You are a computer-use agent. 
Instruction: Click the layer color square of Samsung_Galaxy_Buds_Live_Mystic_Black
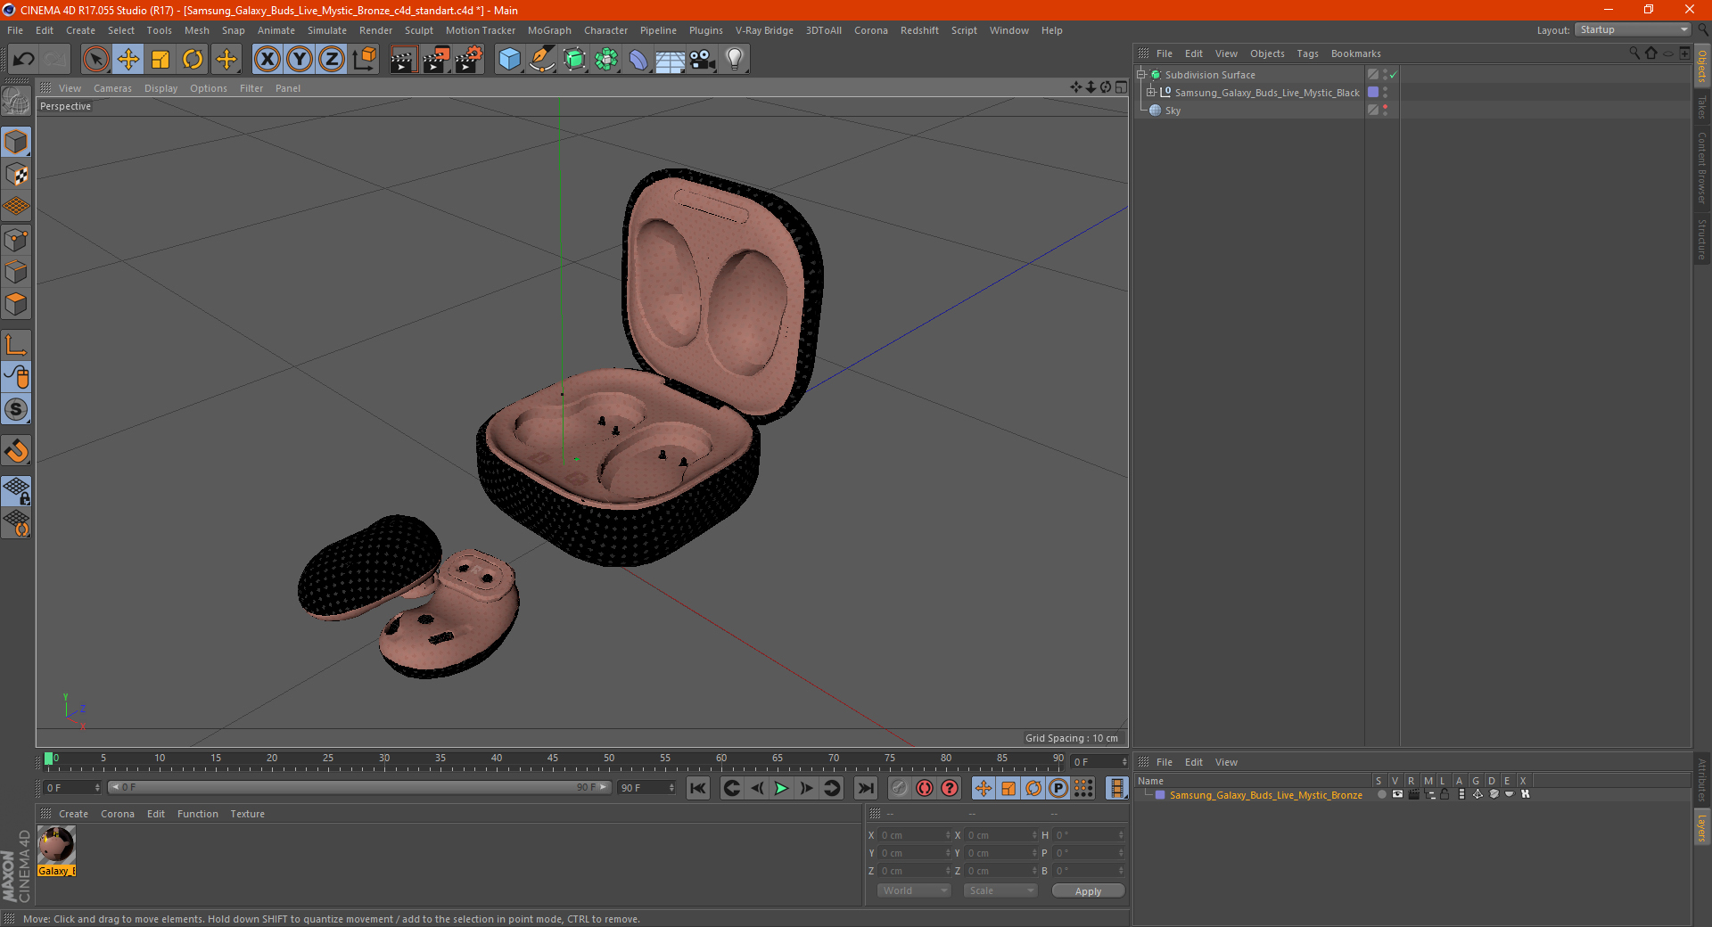[x=1373, y=92]
